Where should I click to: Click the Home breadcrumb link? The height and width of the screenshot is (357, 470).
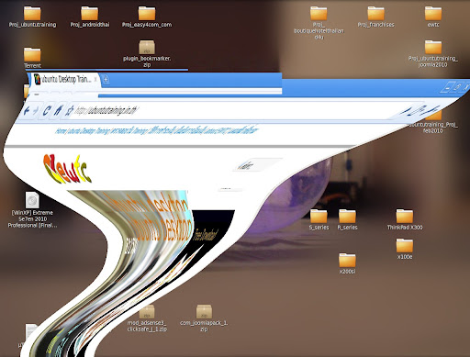61,131
